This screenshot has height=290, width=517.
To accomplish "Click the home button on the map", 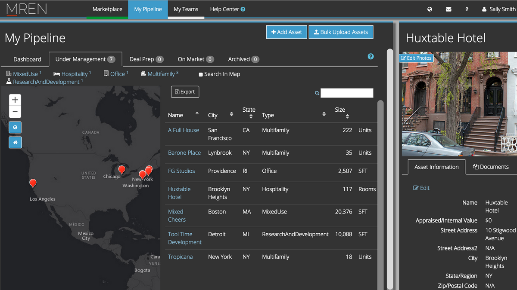I will coord(15,142).
